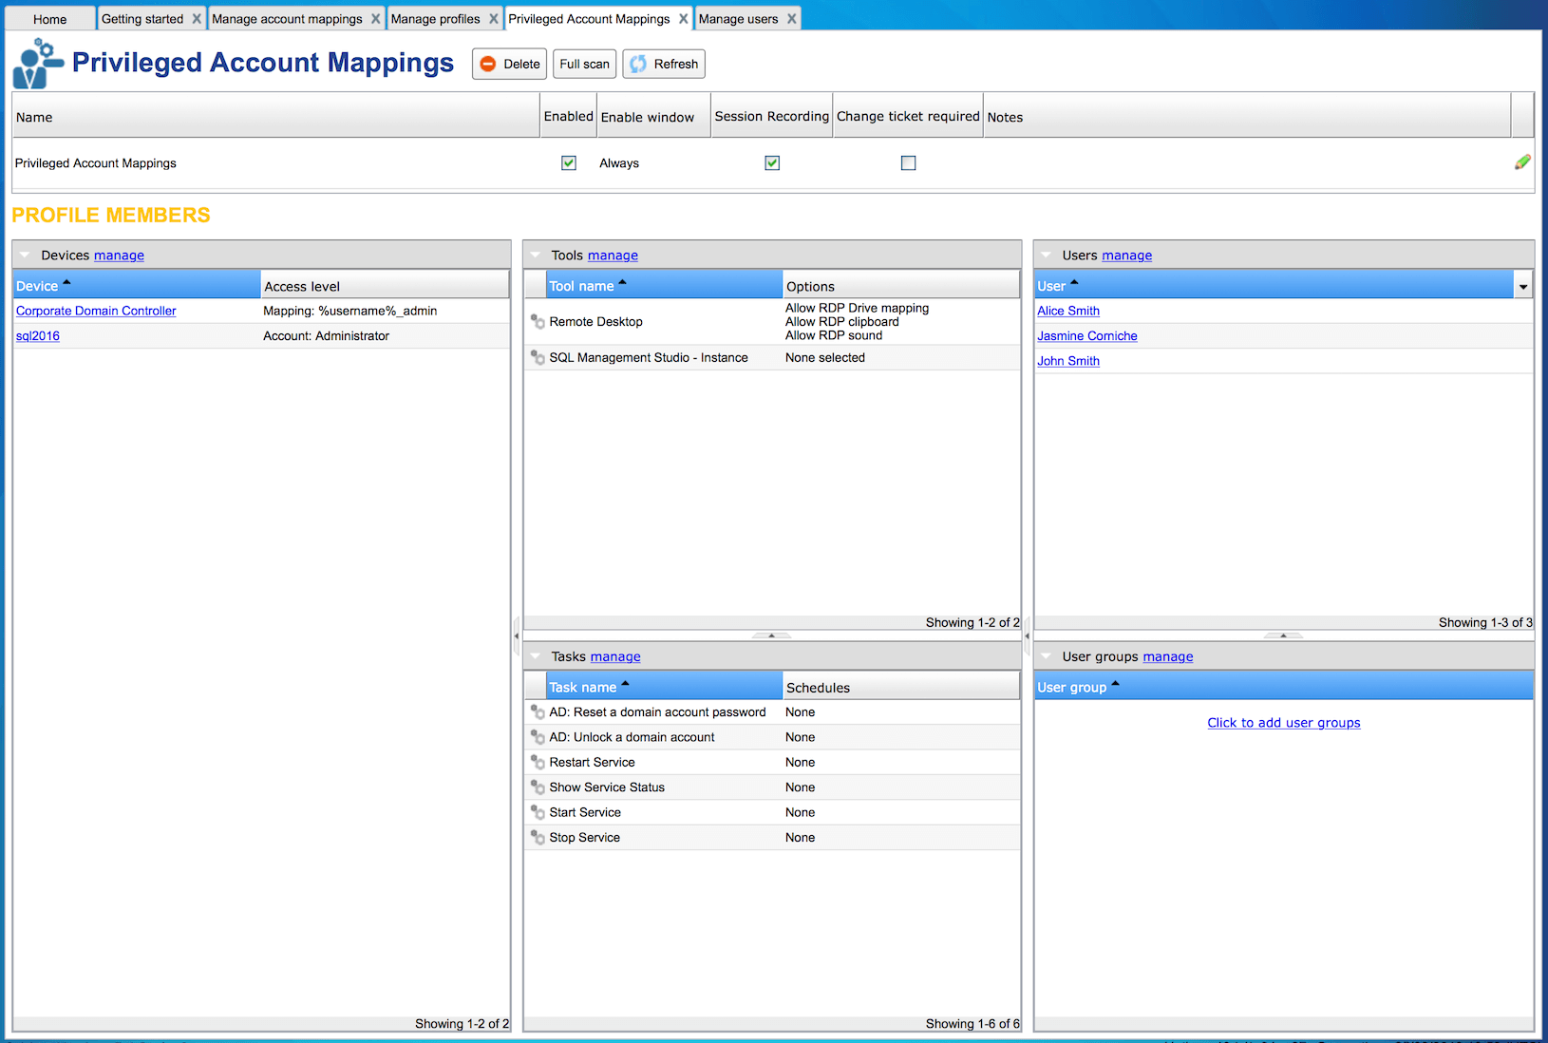Screen dimensions: 1548x1043
Task: Click the splitter arrow between Tools and Tasks
Action: [771, 635]
